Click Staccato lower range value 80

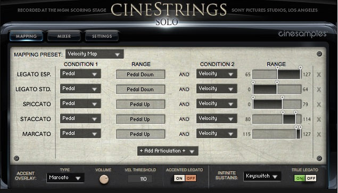point(248,119)
